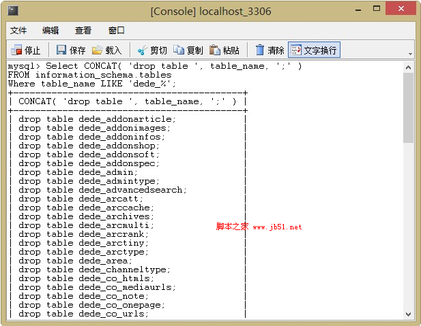Click the scrollbar down arrow
Image resolution: width=421 pixels, height=326 pixels.
(x=409, y=314)
